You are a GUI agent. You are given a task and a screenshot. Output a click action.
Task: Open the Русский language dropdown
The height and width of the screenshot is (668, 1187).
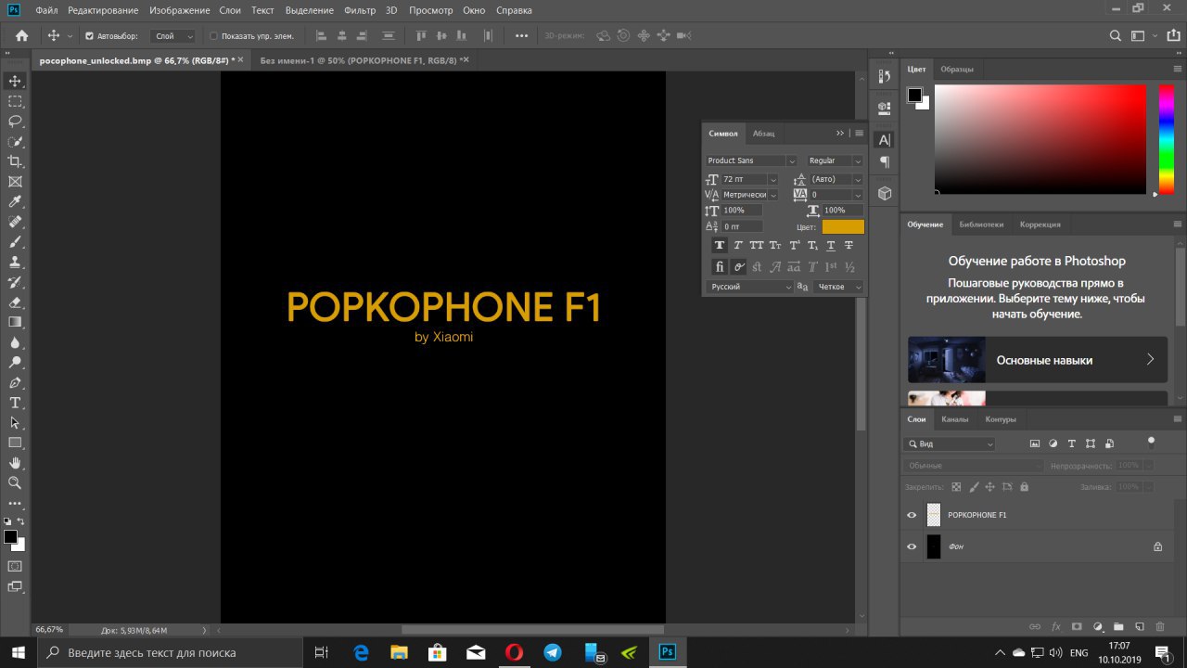pos(749,288)
